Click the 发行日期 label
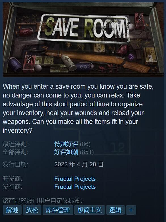Viewport: 166px width, 222px height. point(15,164)
